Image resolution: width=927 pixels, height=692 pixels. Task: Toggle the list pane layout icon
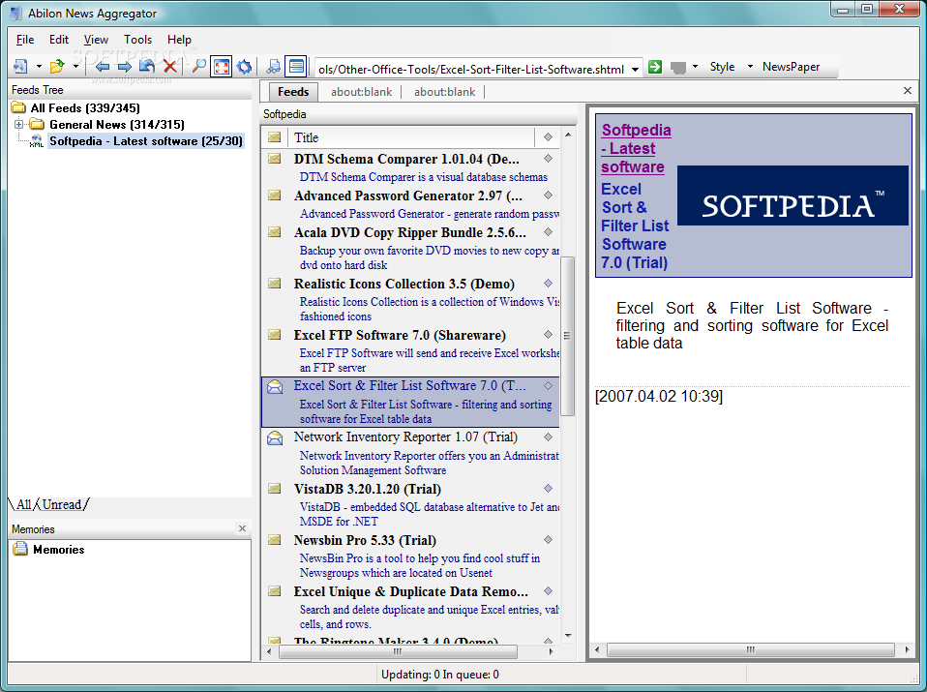click(295, 66)
